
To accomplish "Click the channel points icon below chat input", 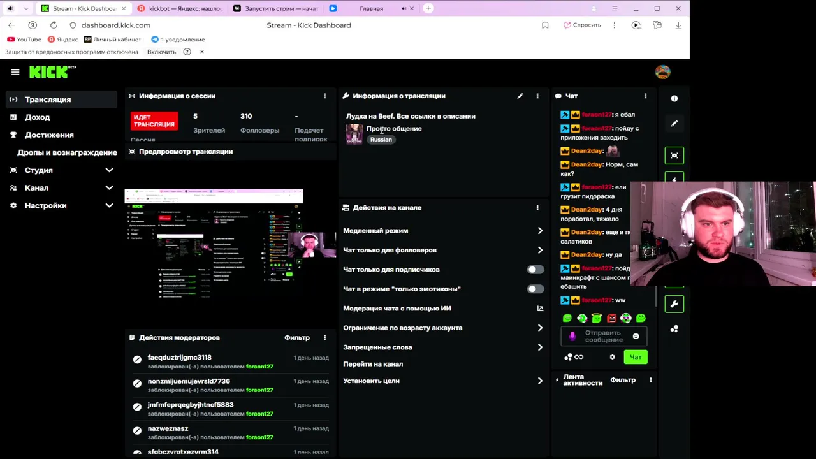I will [568, 357].
